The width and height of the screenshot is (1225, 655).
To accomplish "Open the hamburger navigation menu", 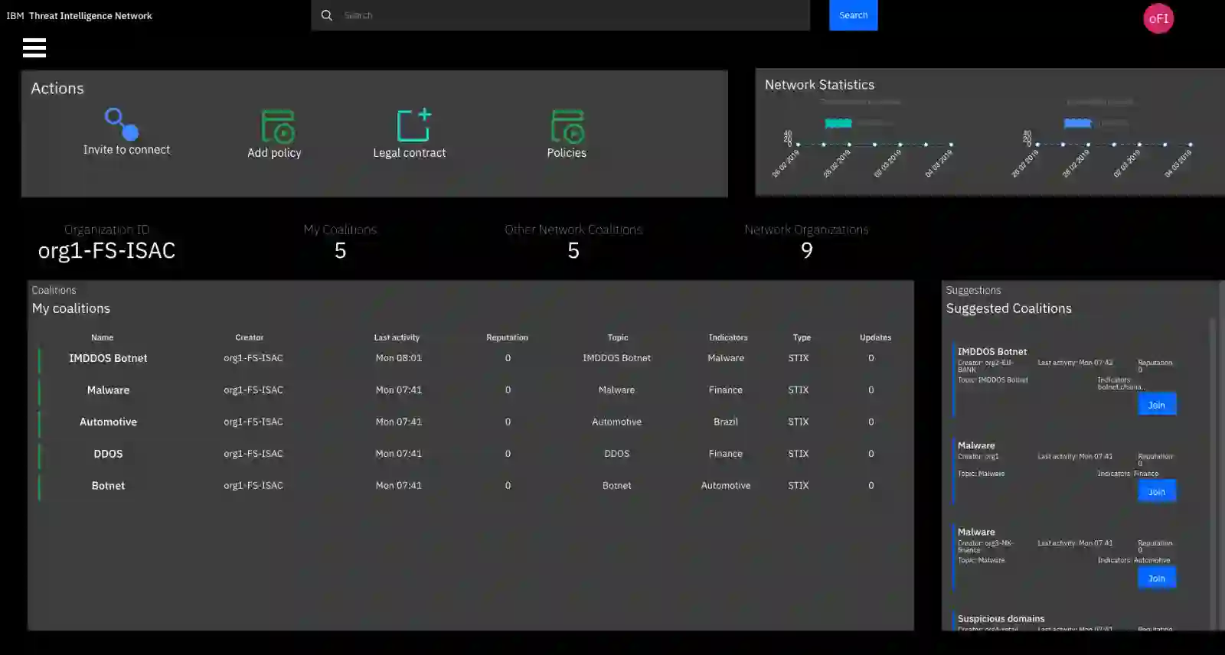I will 34,48.
